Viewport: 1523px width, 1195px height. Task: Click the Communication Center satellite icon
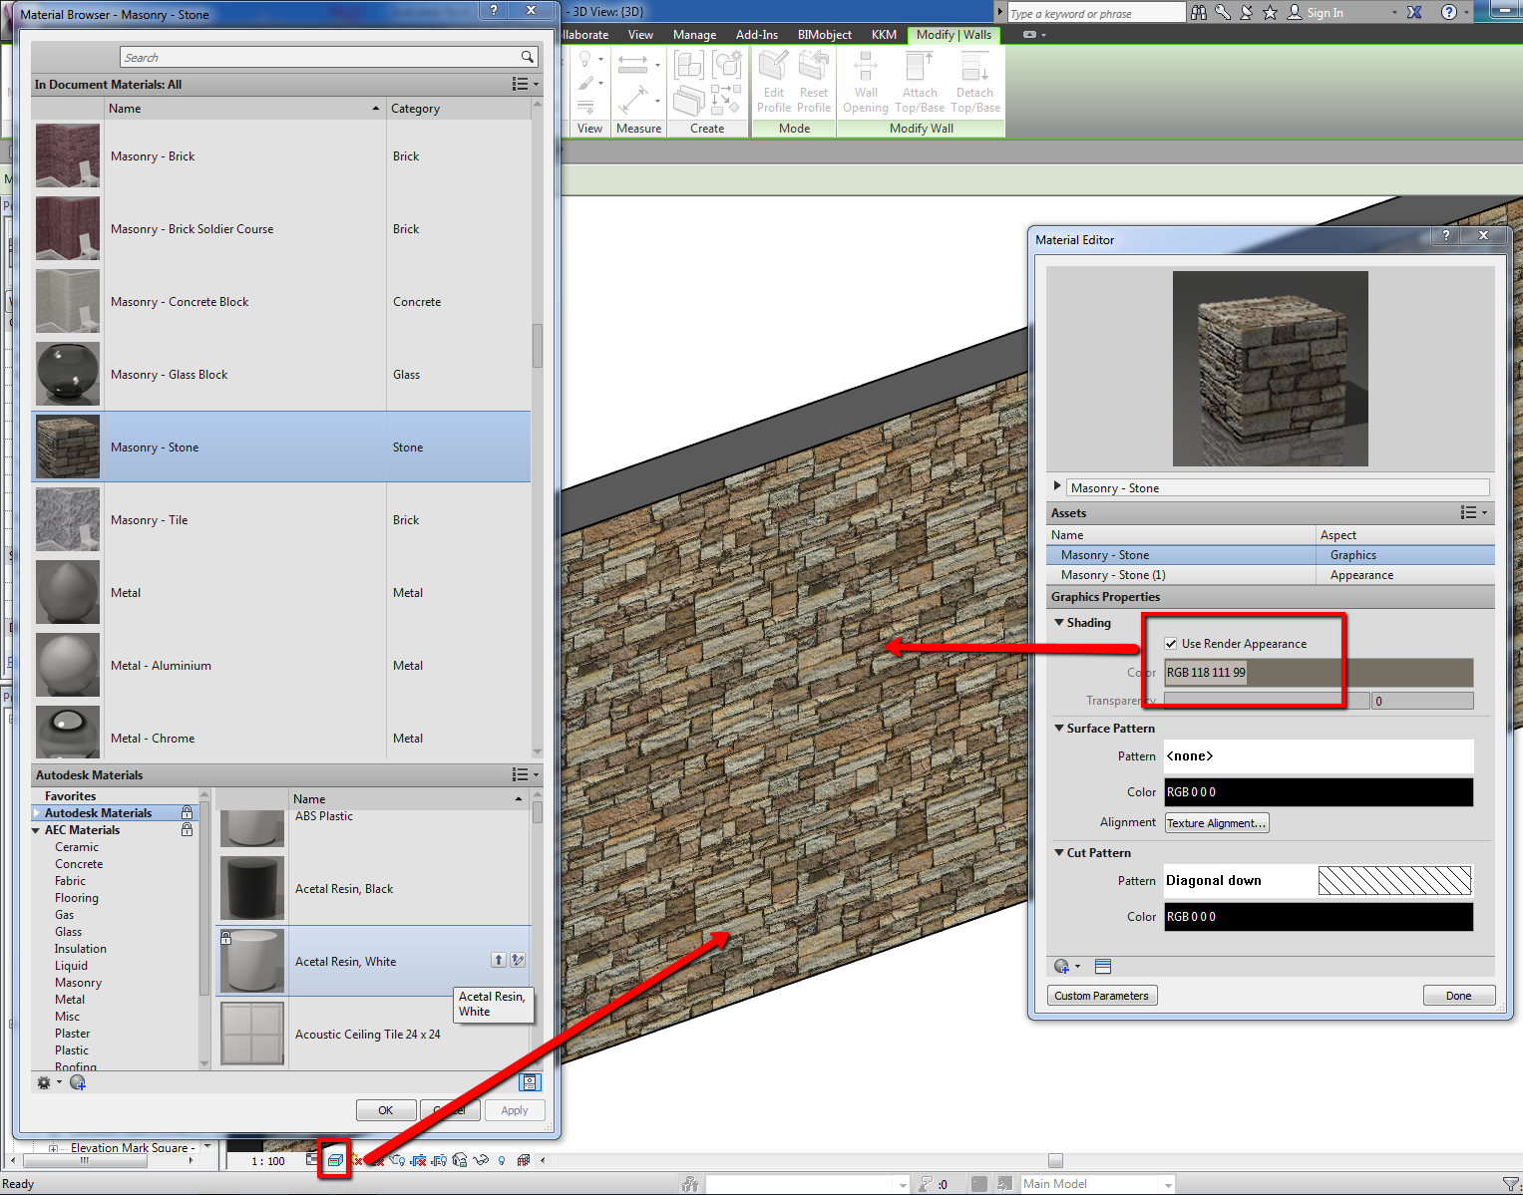[1247, 13]
